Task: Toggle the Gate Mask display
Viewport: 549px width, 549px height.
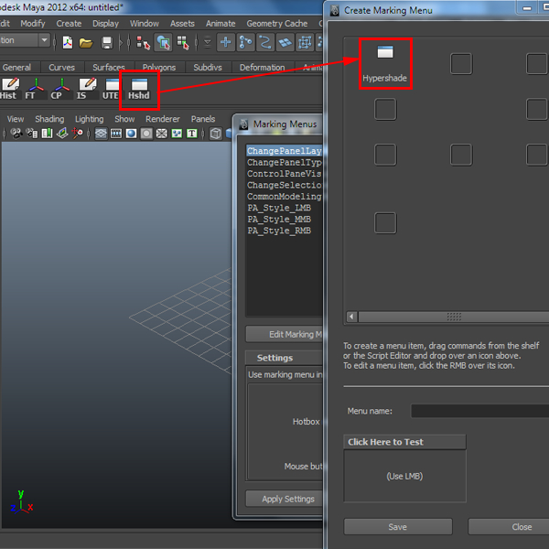Action: [x=146, y=134]
